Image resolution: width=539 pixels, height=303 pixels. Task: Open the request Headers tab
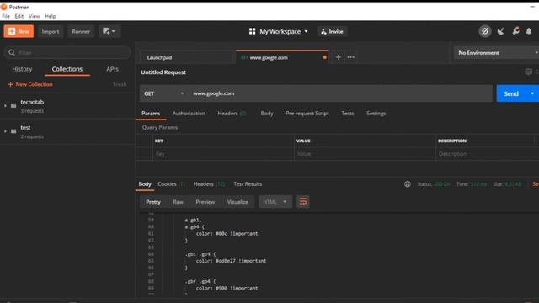tap(232, 114)
